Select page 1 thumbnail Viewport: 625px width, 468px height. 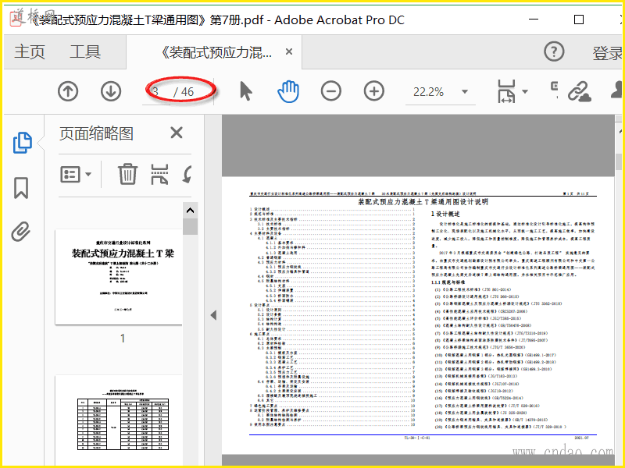click(x=119, y=277)
